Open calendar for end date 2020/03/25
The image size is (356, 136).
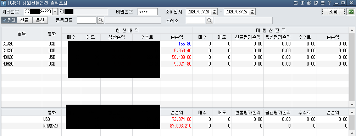point(252,12)
